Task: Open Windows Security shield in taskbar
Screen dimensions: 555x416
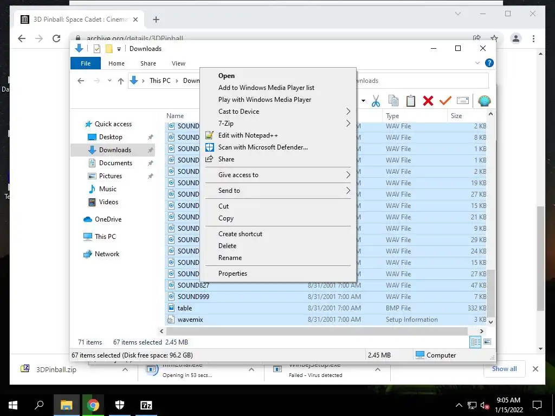Action: click(x=120, y=405)
